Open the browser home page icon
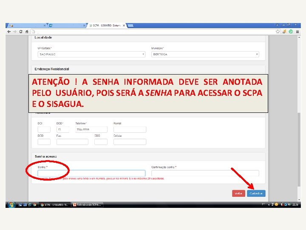The height and width of the screenshot is (230, 306). click(x=27, y=32)
